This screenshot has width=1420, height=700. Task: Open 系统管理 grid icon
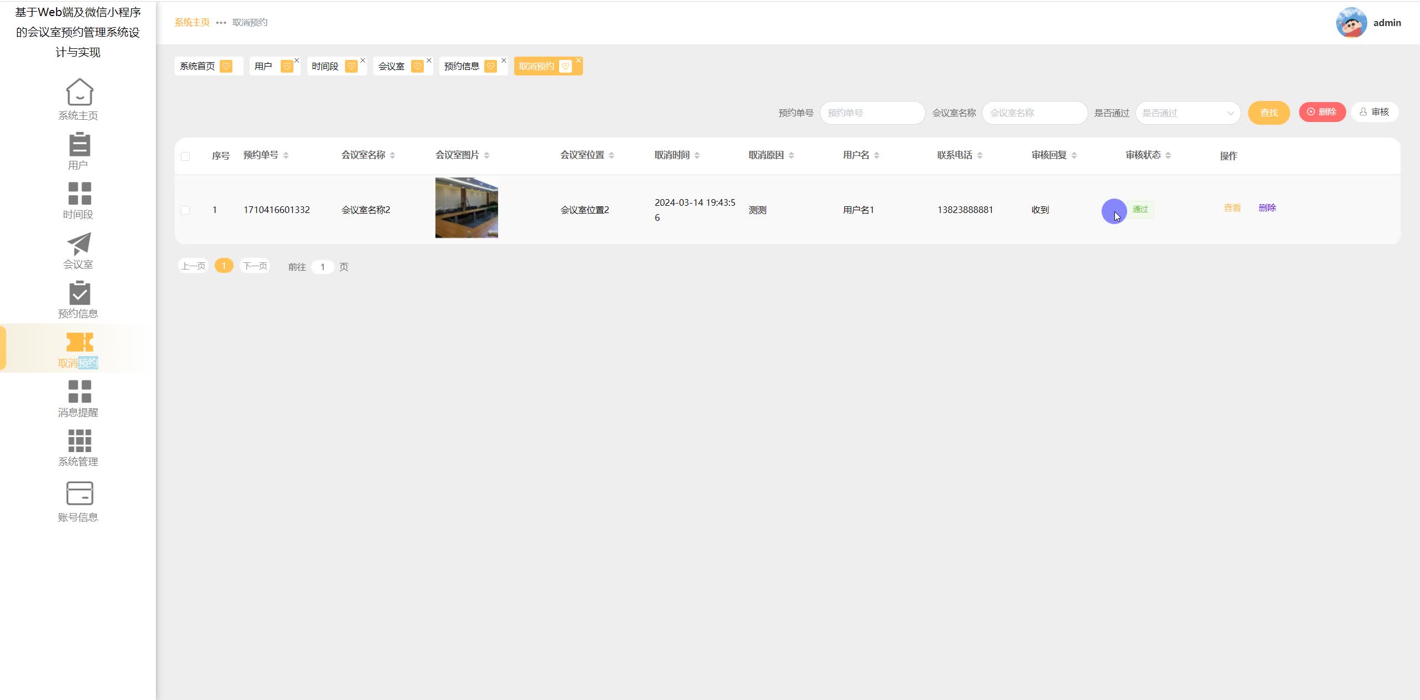79,441
